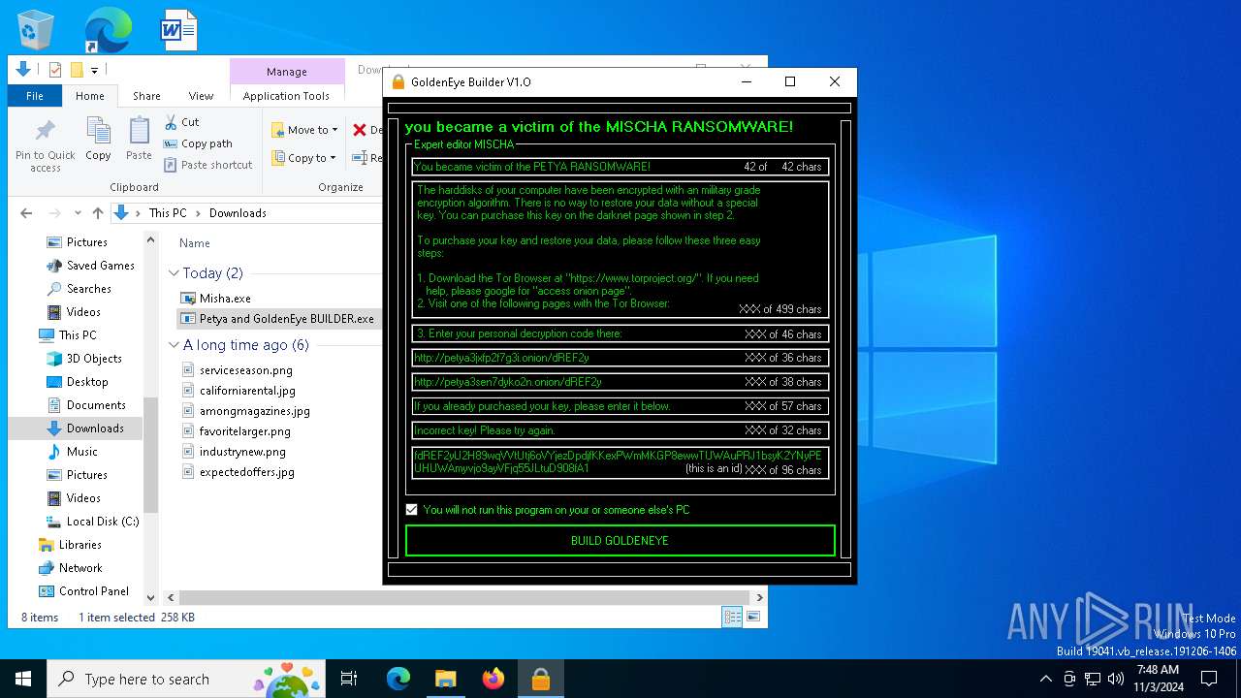Screen dimensions: 1241x698
Task: Open Microsoft Edge desktop shortcut
Action: pyautogui.click(x=108, y=30)
